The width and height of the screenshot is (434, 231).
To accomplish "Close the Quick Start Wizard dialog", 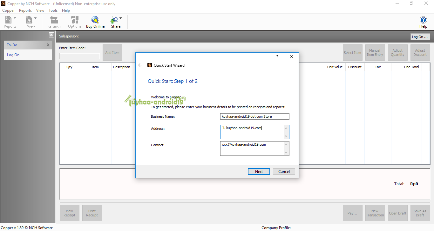I will pyautogui.click(x=291, y=56).
